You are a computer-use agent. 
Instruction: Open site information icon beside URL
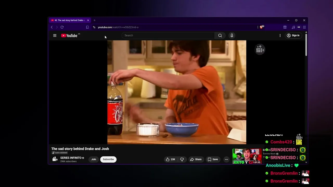point(94,27)
